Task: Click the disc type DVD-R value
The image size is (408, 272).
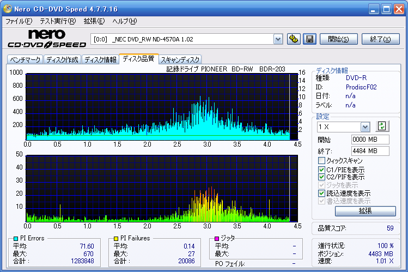Action: coord(356,78)
